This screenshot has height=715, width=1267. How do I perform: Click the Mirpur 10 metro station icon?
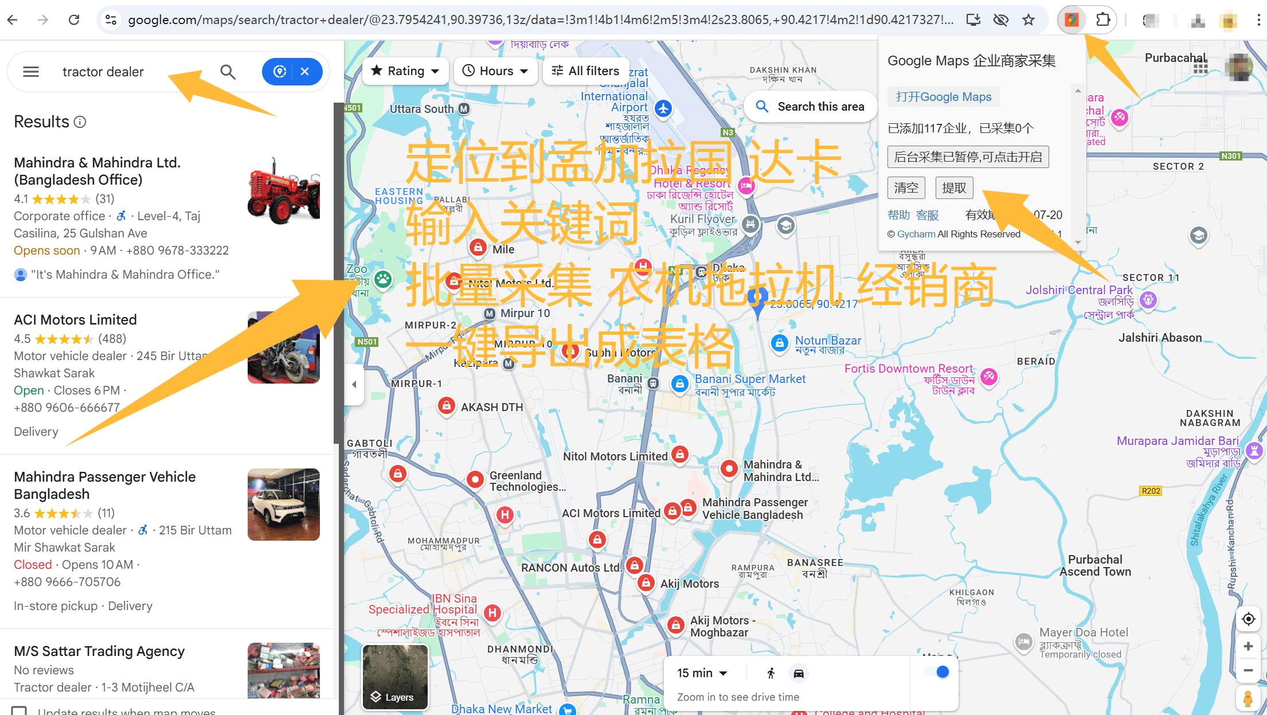click(x=489, y=314)
